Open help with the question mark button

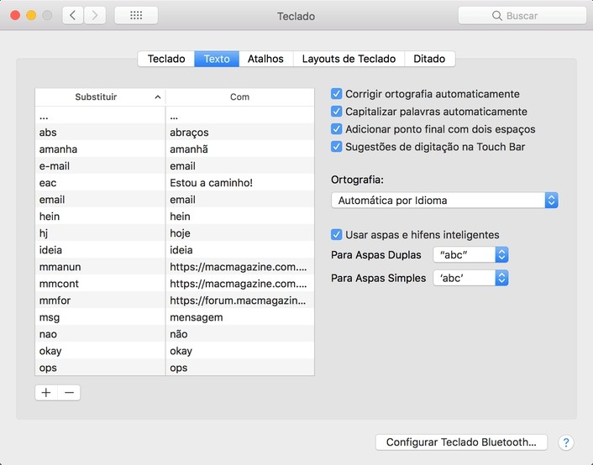(x=565, y=442)
